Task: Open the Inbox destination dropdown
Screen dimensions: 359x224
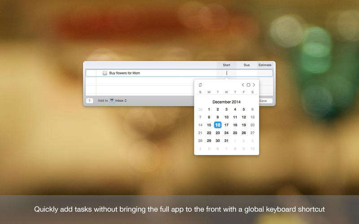Action: coord(121,100)
